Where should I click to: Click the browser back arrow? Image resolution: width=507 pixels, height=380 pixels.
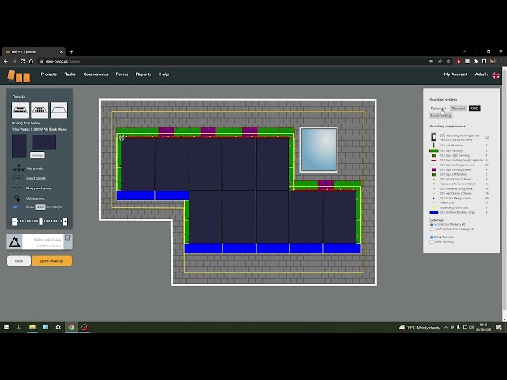pyautogui.click(x=6, y=61)
